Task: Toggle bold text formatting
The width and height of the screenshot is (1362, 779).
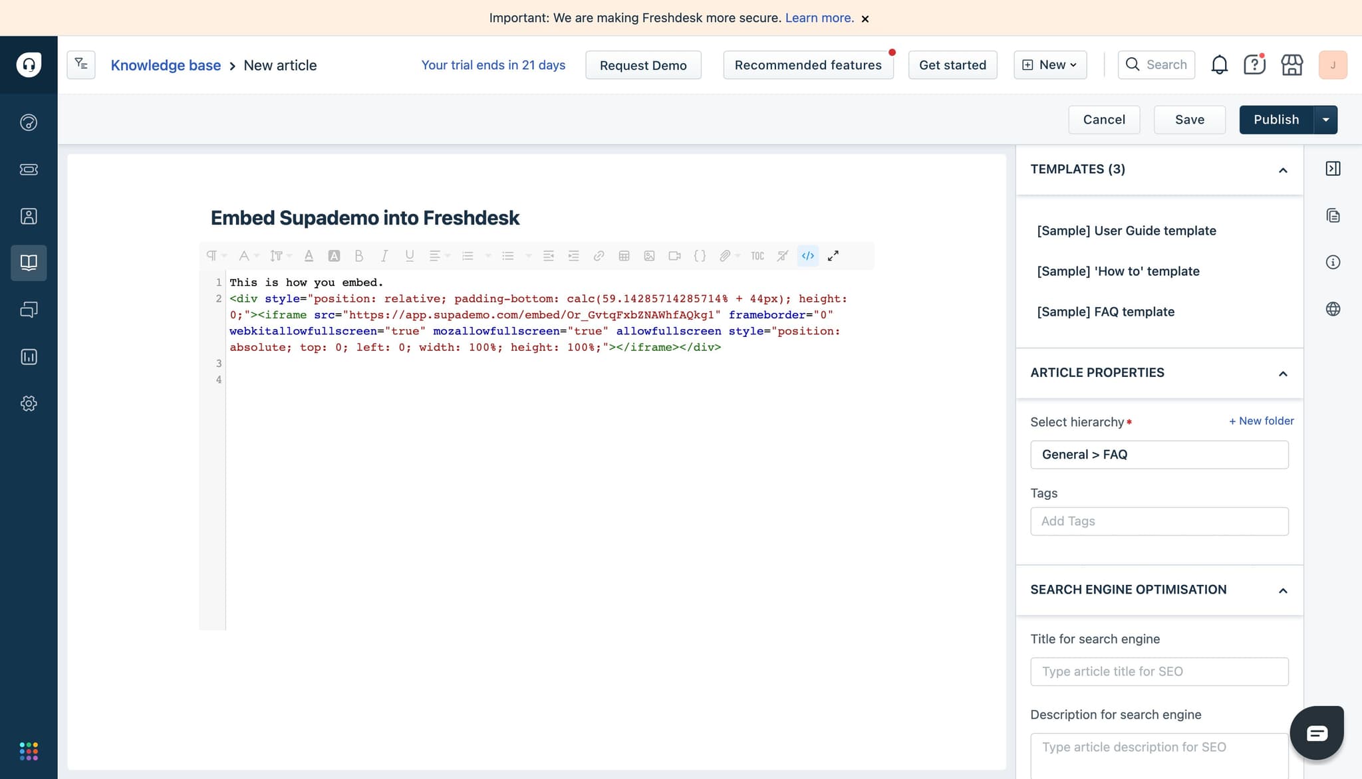Action: pyautogui.click(x=359, y=255)
